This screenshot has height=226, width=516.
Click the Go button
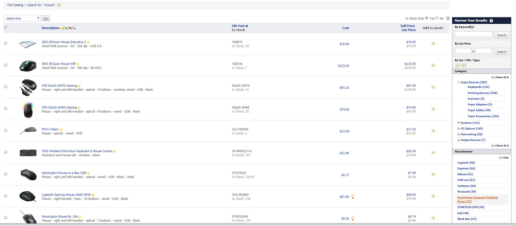coord(45,18)
